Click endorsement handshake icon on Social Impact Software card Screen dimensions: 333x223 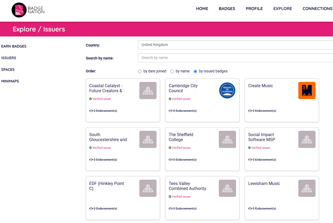click(x=250, y=160)
